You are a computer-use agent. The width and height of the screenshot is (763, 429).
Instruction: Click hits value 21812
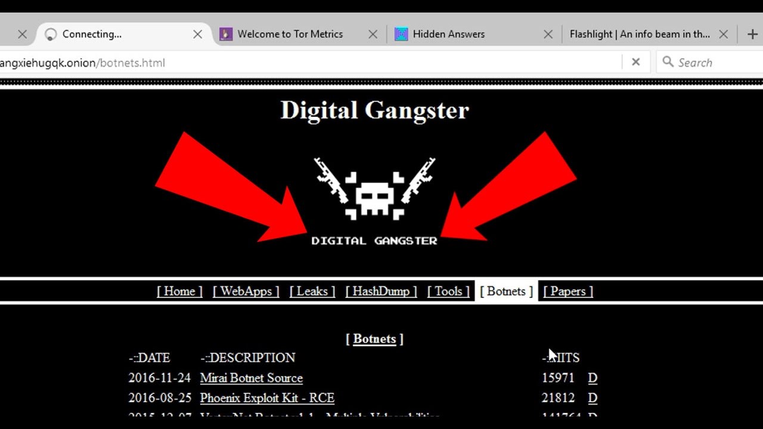(558, 398)
